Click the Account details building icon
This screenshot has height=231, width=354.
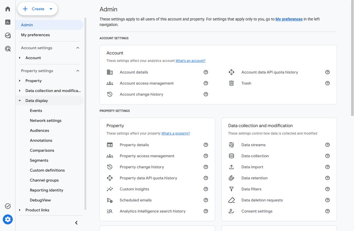[110, 72]
